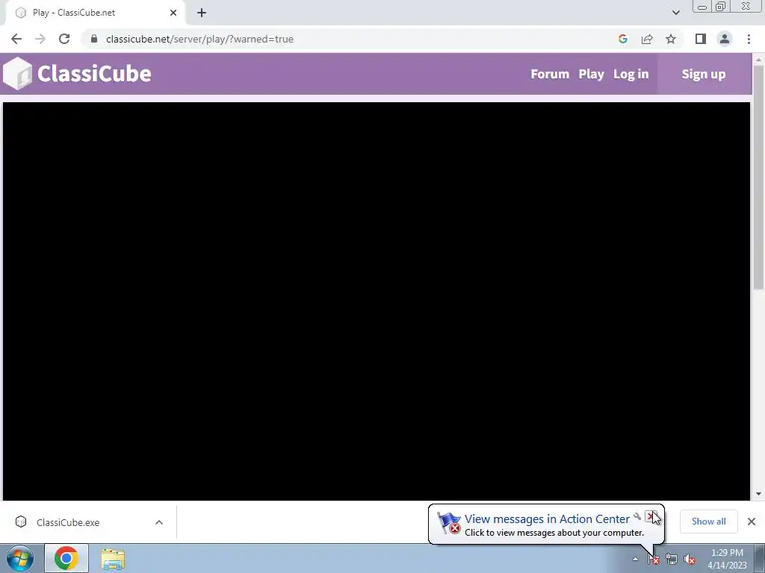Bookmark this tab with the star
Image resolution: width=765 pixels, height=573 pixels.
(671, 39)
